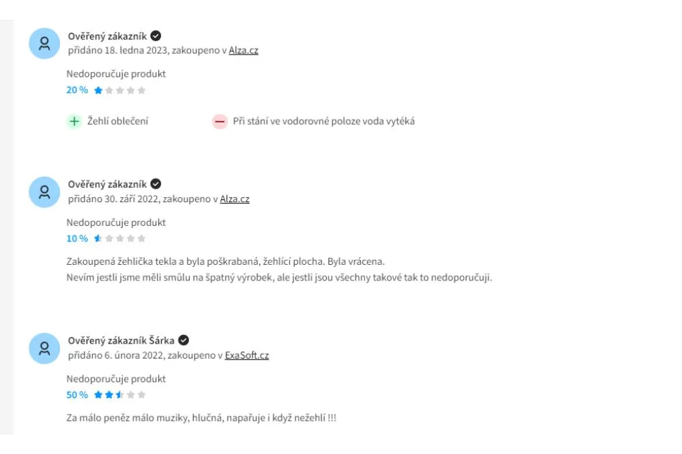This screenshot has width=682, height=454.
Task: Click the star rating next to 20 %
Action: coord(119,91)
